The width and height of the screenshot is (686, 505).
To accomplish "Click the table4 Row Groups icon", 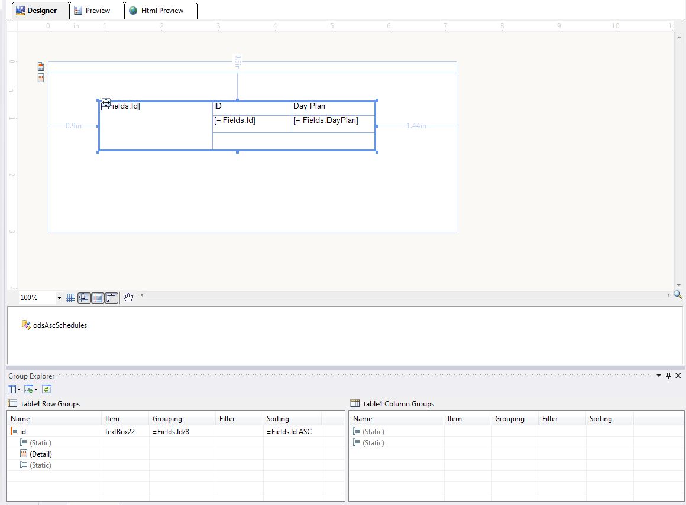I will click(x=12, y=403).
